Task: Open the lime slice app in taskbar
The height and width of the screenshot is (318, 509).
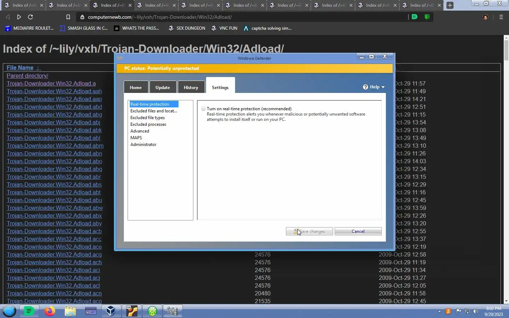Action: click(x=152, y=311)
